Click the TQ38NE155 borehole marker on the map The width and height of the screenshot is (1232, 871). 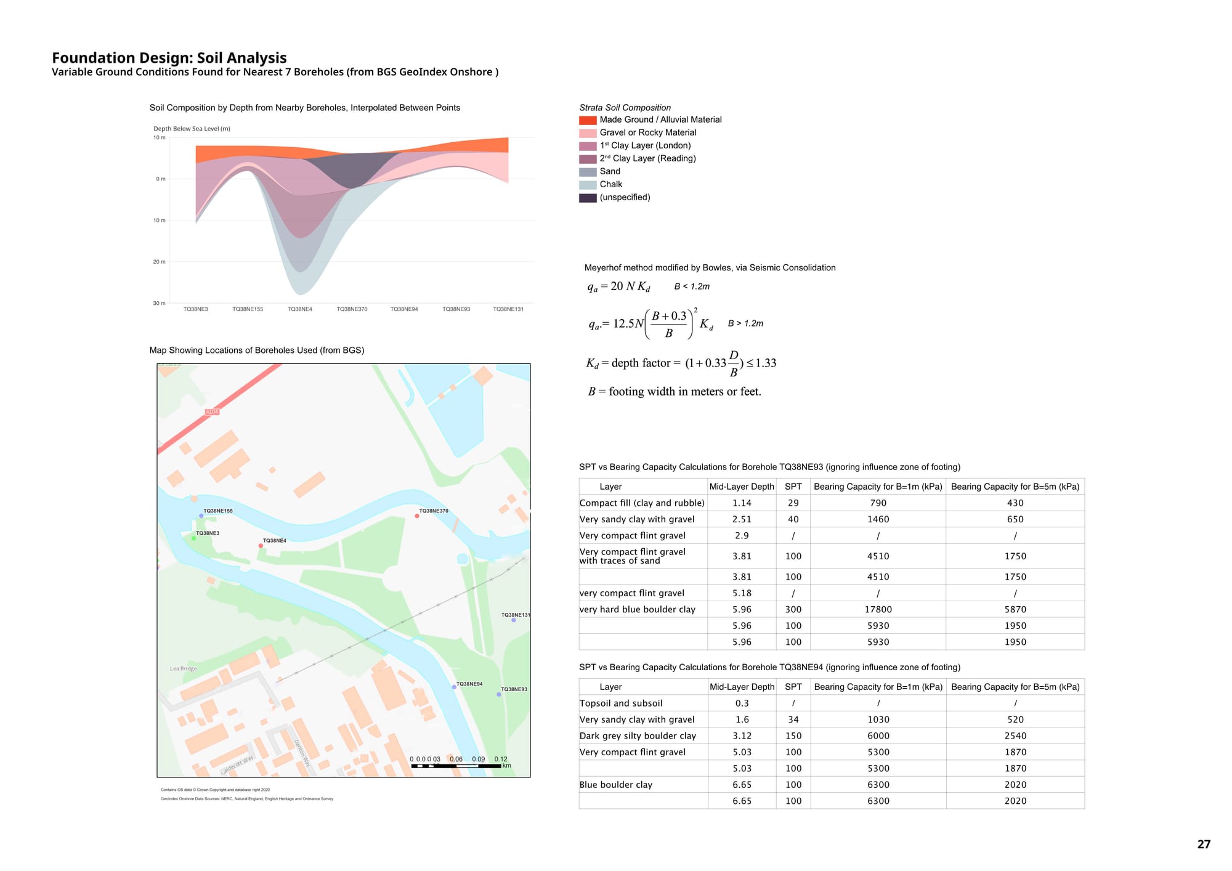(x=201, y=516)
